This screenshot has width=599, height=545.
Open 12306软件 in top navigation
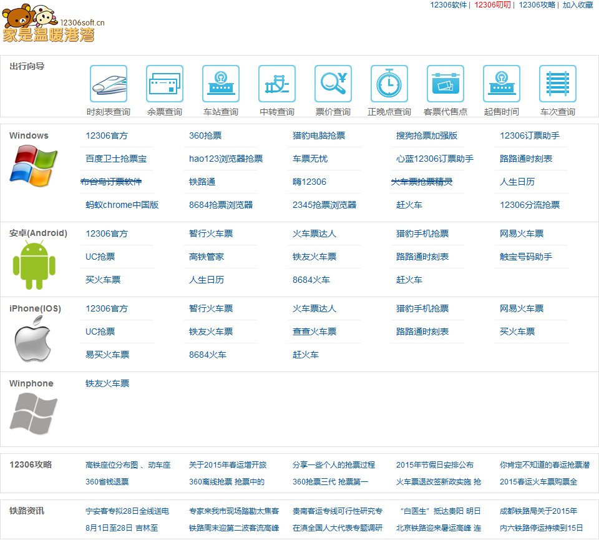[449, 5]
